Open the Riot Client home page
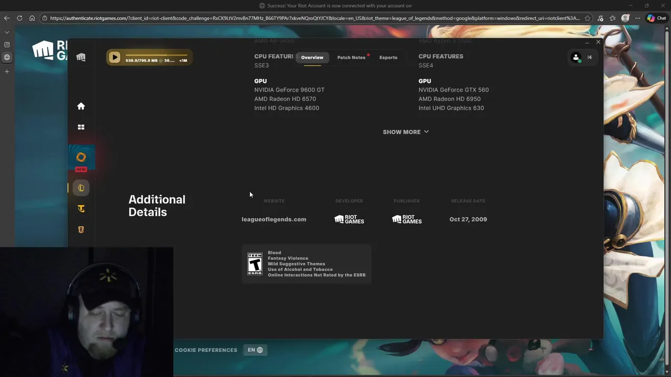671x377 pixels. pyautogui.click(x=81, y=106)
